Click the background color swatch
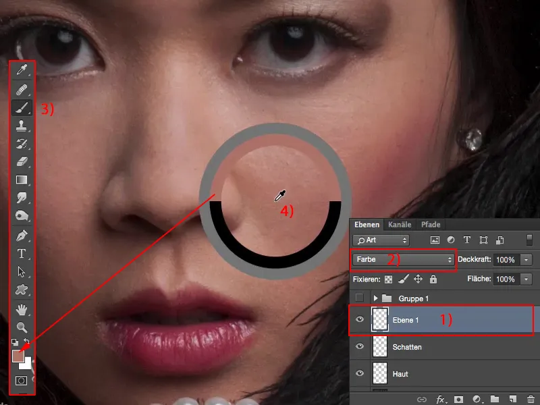This screenshot has width=540, height=405. pos(27,364)
